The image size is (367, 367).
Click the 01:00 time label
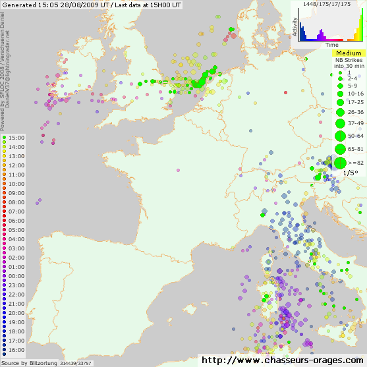16,267
